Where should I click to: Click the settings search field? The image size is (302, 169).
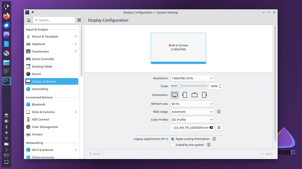point(54,20)
